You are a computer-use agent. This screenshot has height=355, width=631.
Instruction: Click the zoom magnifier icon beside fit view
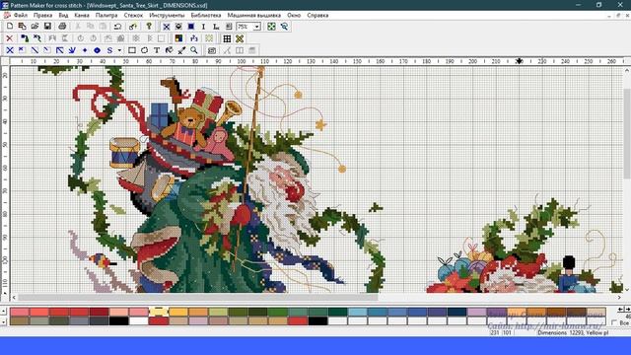pyautogui.click(x=284, y=27)
